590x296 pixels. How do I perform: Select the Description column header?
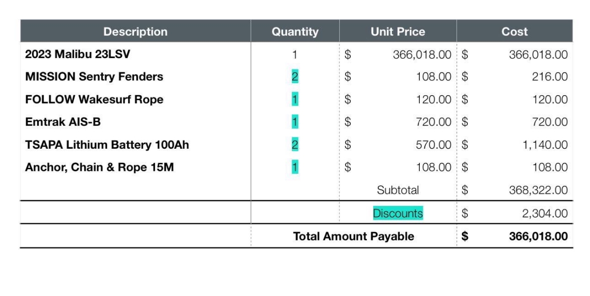click(136, 31)
